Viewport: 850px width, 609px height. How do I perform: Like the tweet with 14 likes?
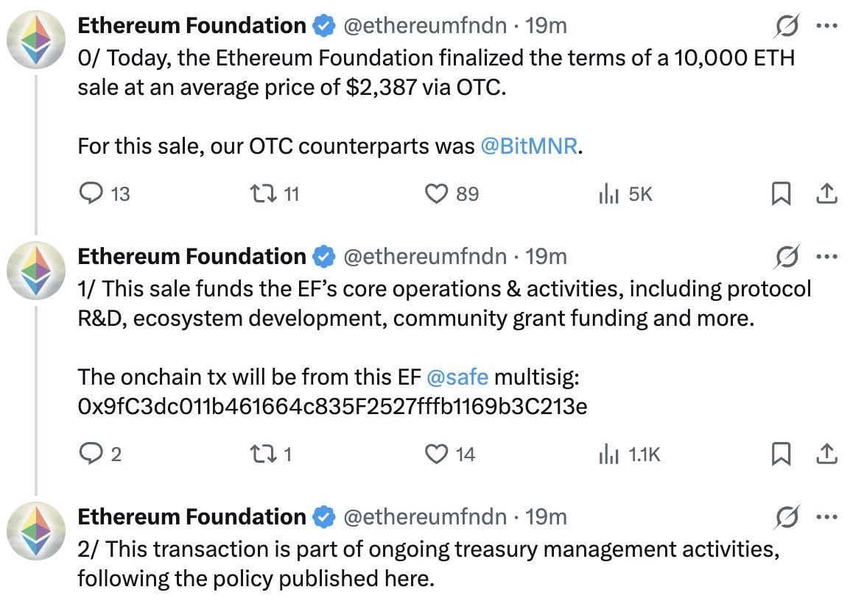(437, 455)
